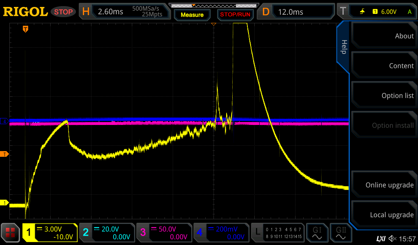The image size is (418, 245).
Task: Click the LXI network status icon
Action: [380, 238]
